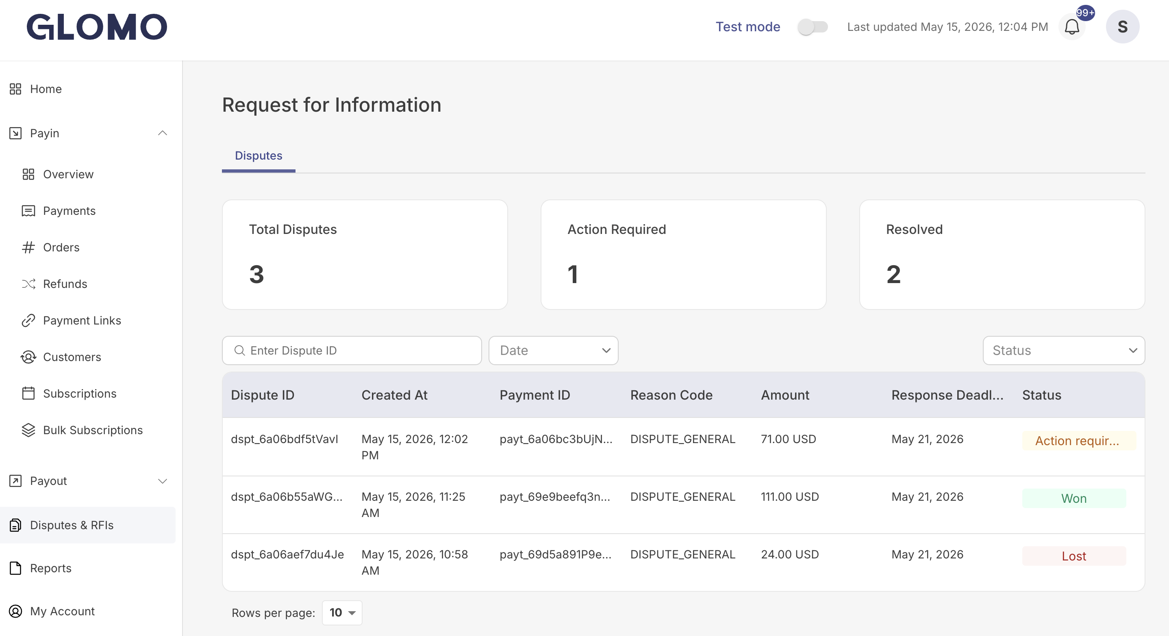Viewport: 1169px width, 636px height.
Task: Open the Customers page
Action: pyautogui.click(x=72, y=357)
